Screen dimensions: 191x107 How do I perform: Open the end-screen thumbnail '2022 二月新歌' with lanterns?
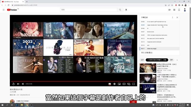coord(28,48)
